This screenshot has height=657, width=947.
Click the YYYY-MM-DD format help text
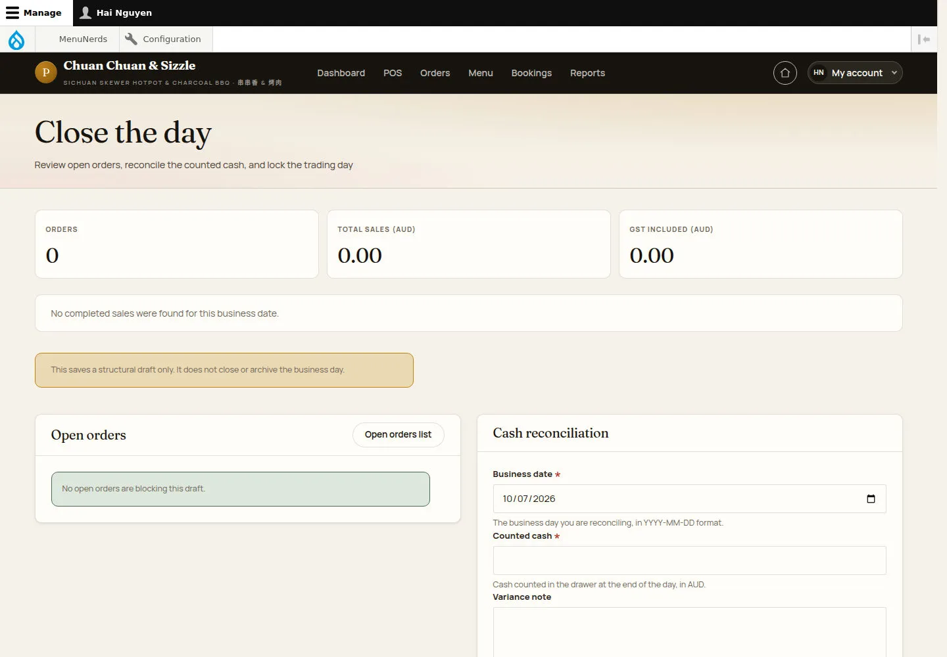click(608, 523)
